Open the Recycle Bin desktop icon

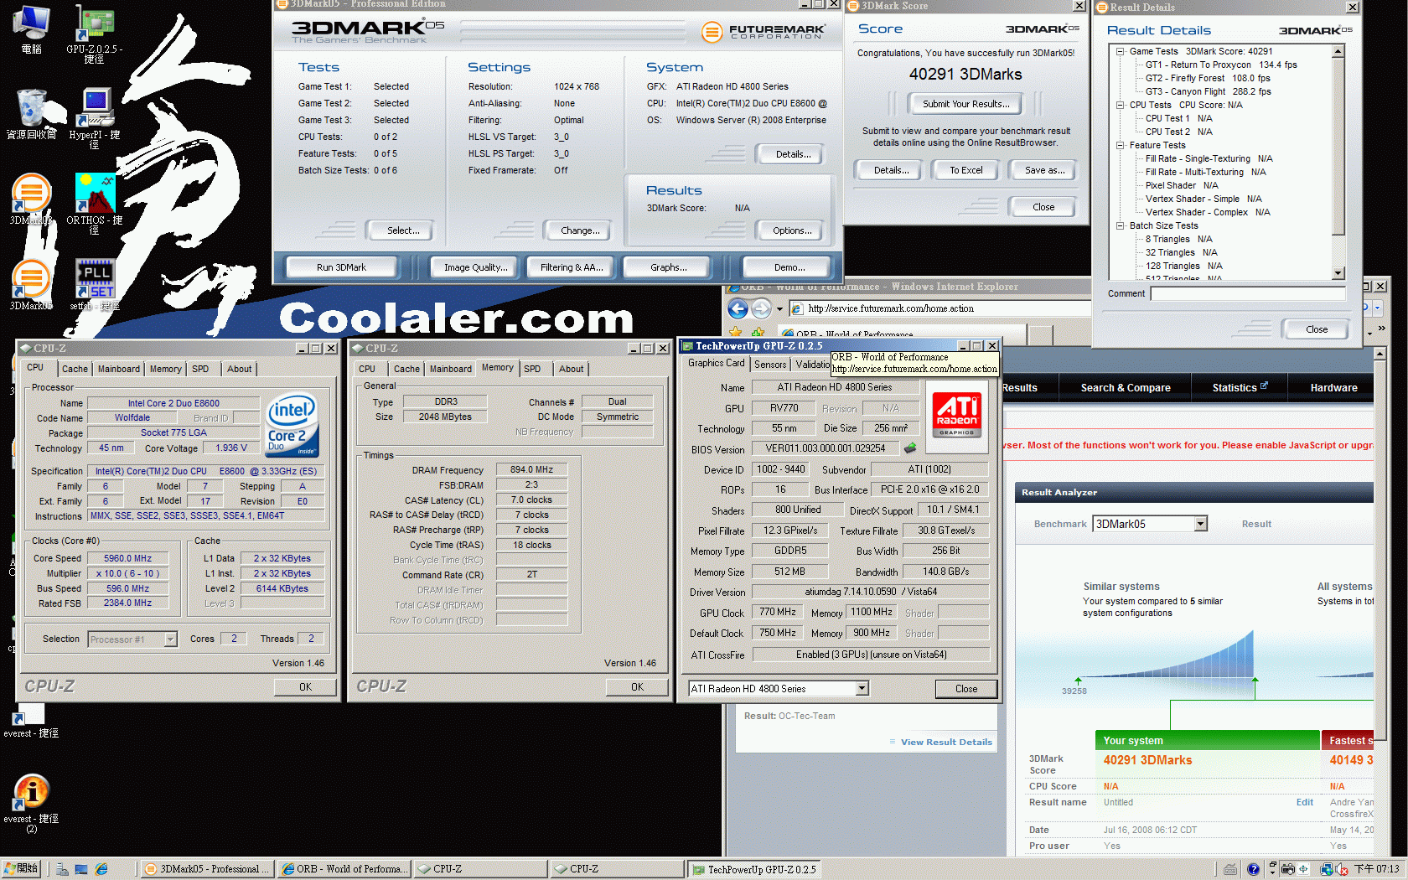click(32, 115)
